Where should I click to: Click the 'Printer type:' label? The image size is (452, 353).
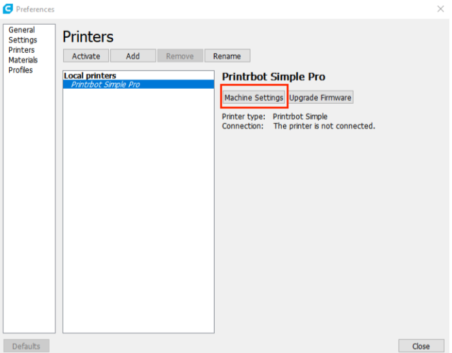pos(243,117)
